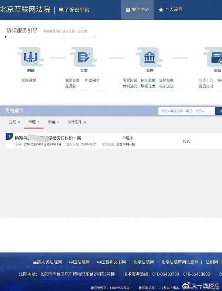The image size is (222, 291).
Task: Open the 申请保全 link
Action: (x=92, y=80)
